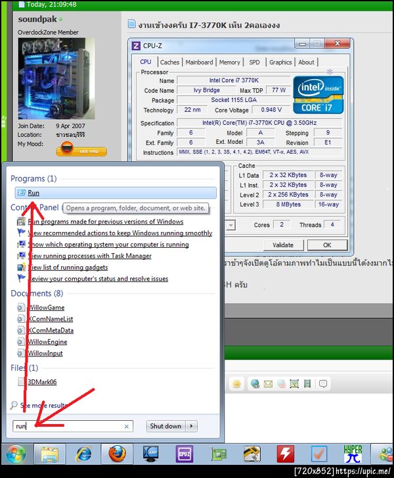Image resolution: width=394 pixels, height=478 pixels.
Task: Switch to the Caches tab
Action: (169, 62)
